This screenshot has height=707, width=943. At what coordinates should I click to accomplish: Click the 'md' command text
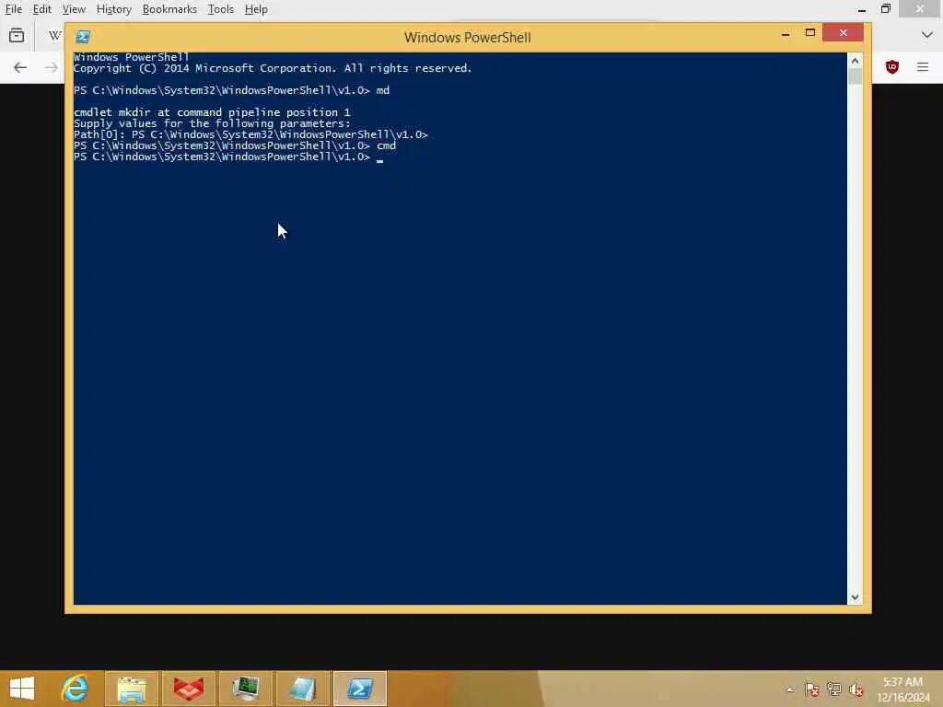382,90
